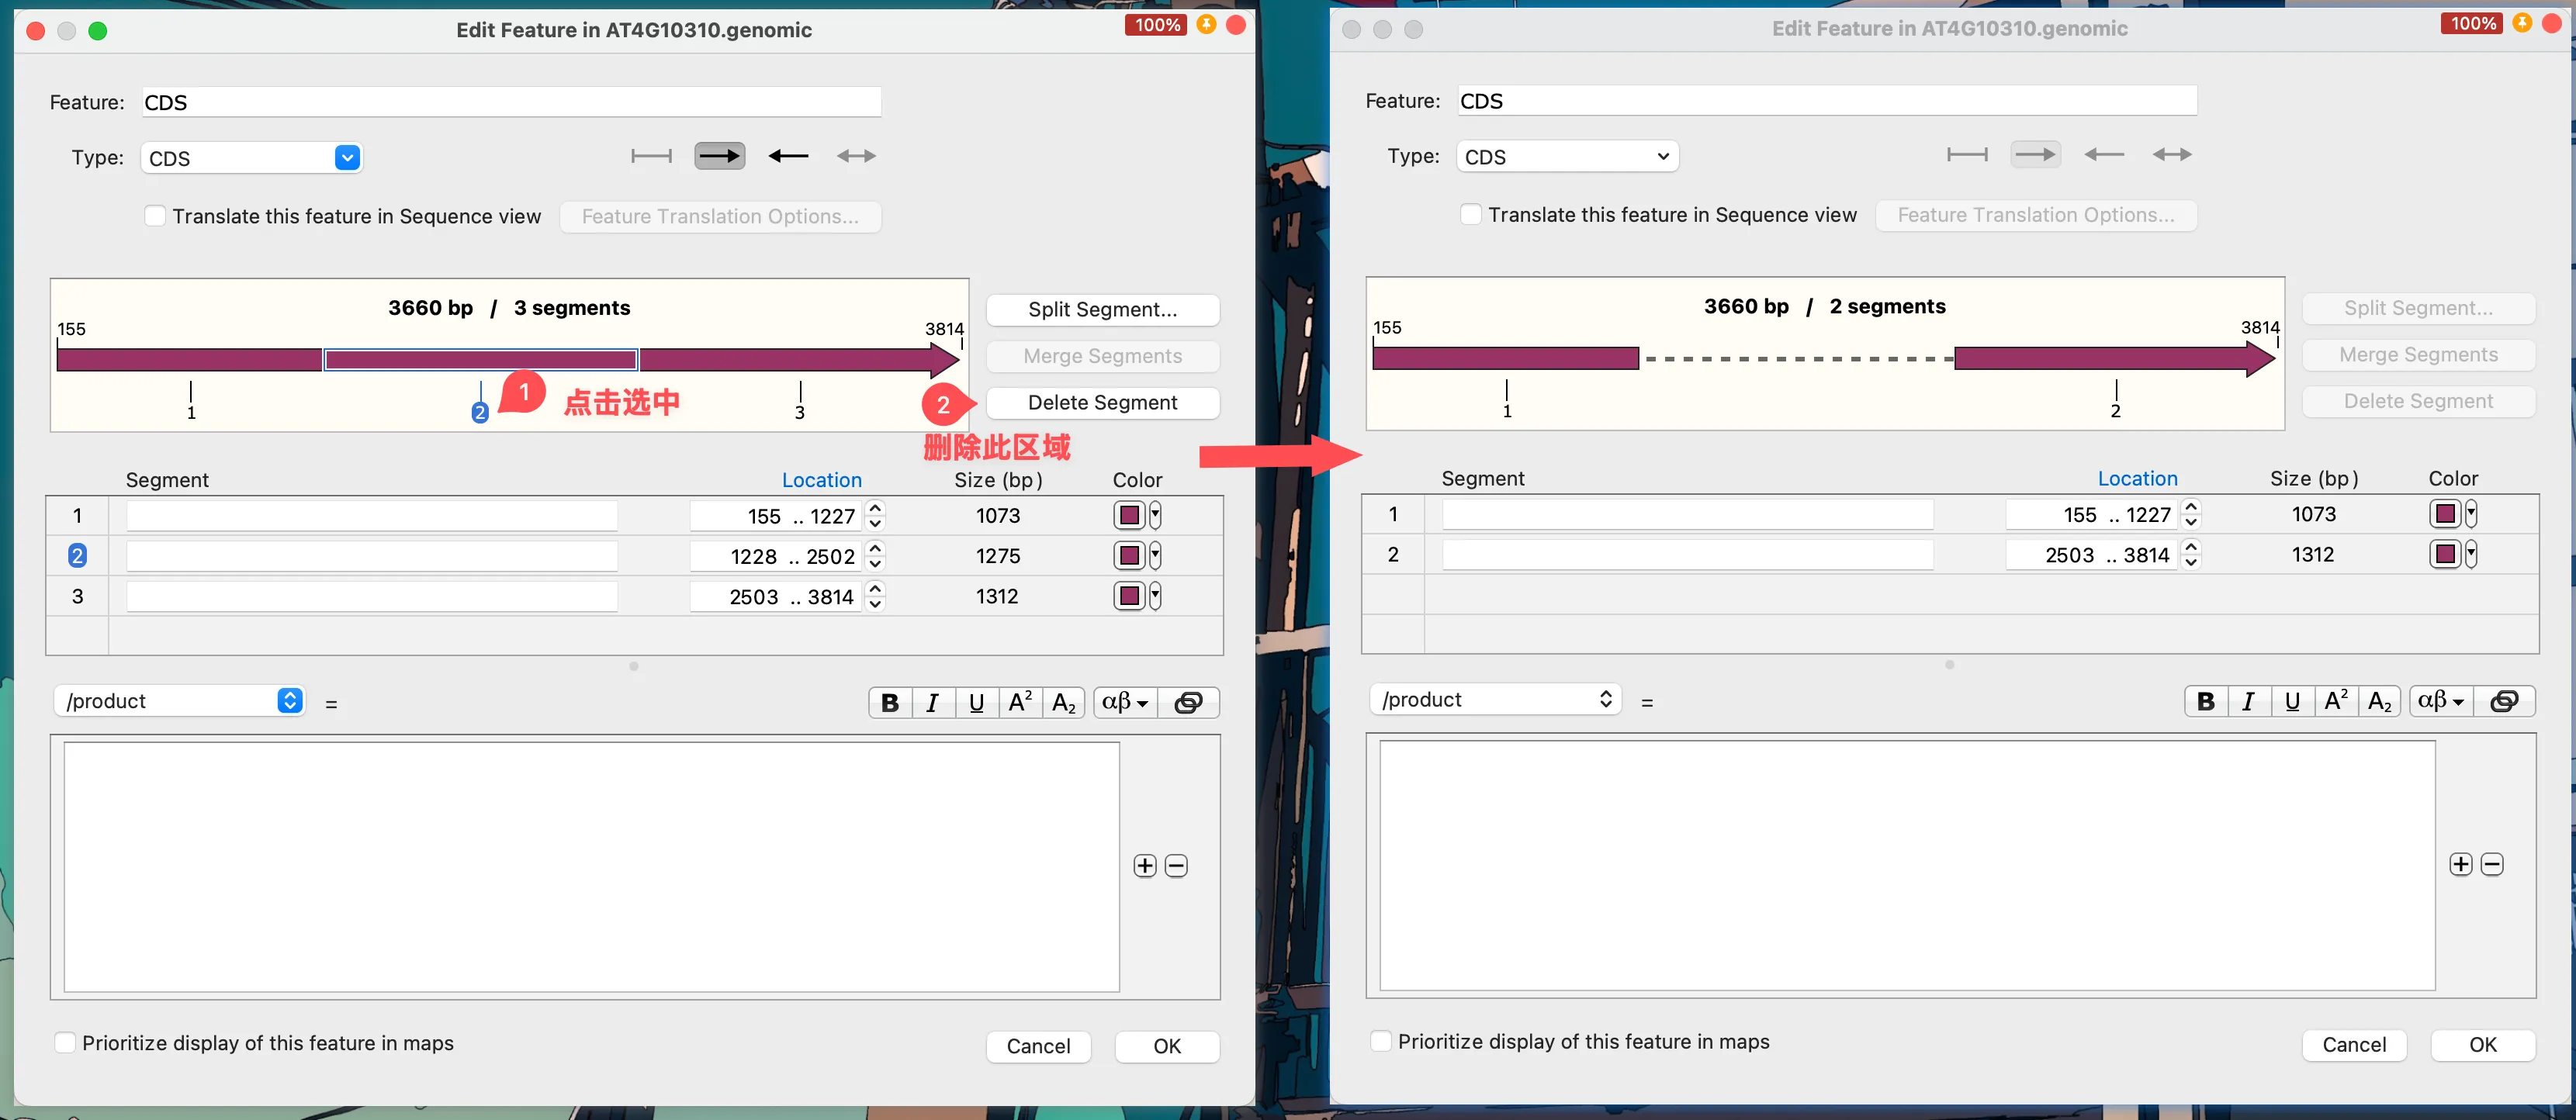
Task: Apply bold formatting in left dialog
Action: 889,703
